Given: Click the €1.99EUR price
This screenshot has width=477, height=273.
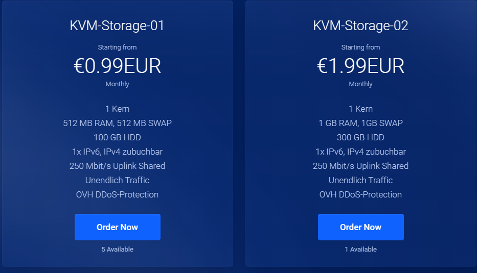Looking at the screenshot, I should tap(360, 66).
